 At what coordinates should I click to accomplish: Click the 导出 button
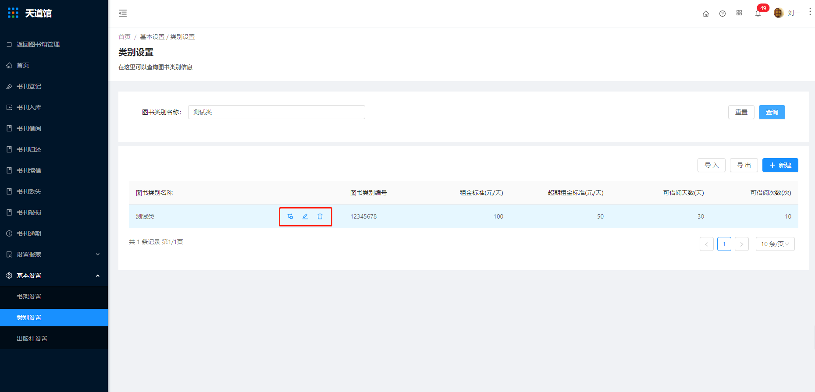pos(744,165)
